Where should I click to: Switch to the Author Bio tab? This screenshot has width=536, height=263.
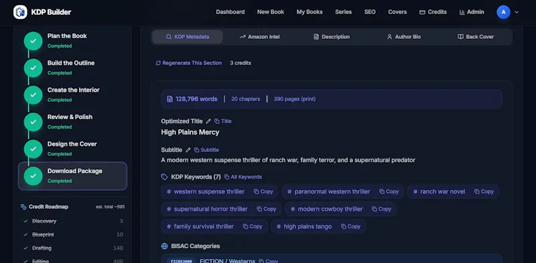point(404,37)
